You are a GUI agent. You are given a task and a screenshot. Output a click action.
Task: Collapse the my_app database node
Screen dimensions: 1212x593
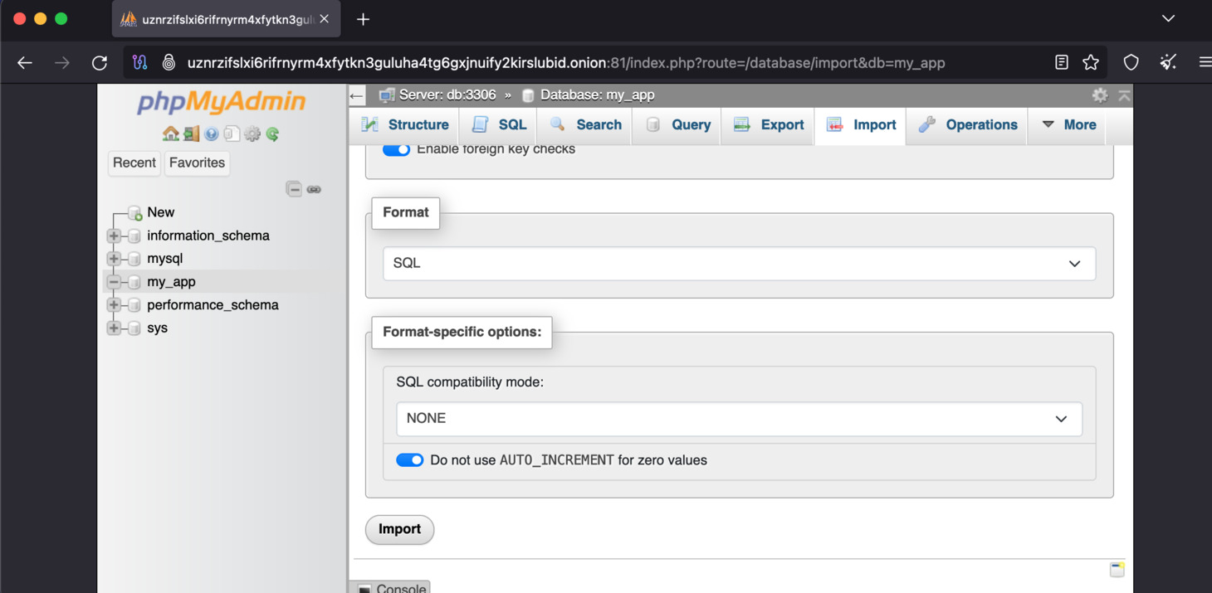[114, 282]
